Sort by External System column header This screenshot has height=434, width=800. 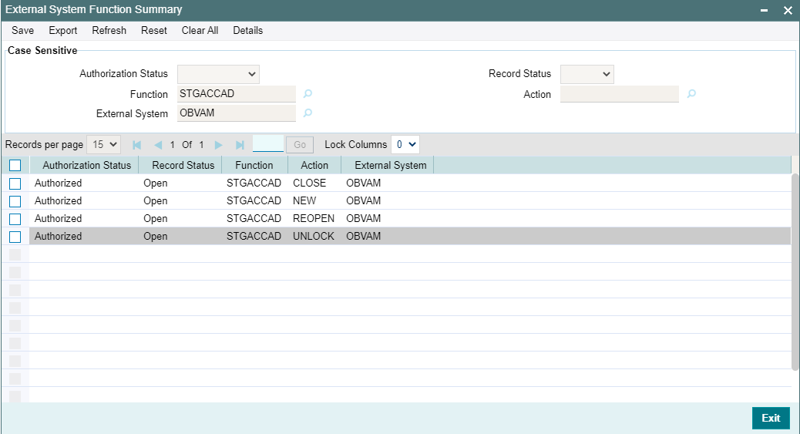pos(391,166)
